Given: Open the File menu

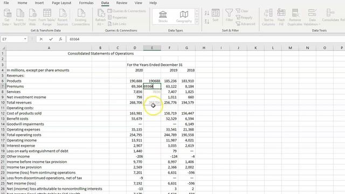Looking at the screenshot, I should pos(6,3).
